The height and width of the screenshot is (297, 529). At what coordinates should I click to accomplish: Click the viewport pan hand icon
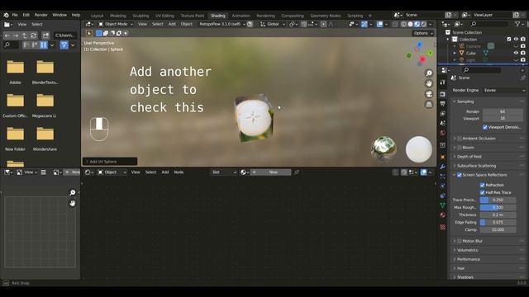click(429, 83)
